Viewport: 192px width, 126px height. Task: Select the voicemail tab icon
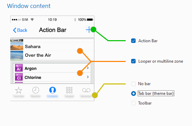click(86, 90)
